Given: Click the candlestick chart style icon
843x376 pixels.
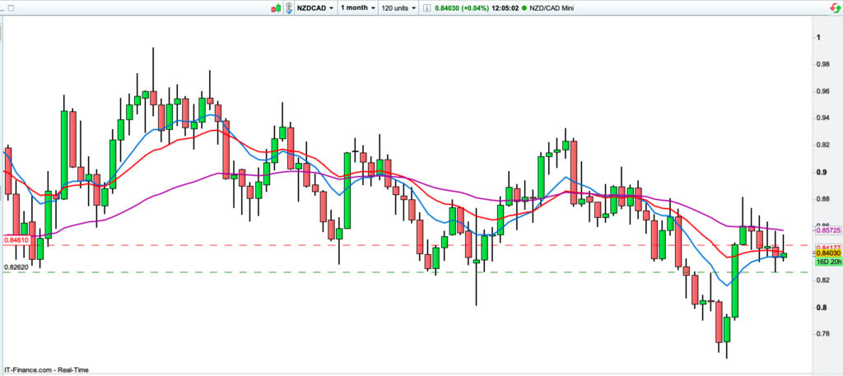Looking at the screenshot, I should click(277, 7).
